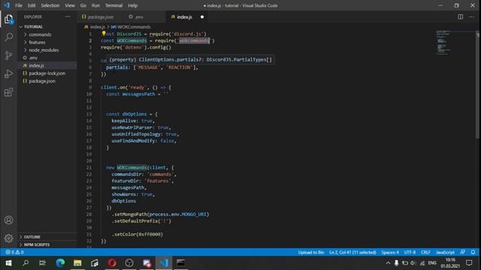Open Windows Start menu

(8, 263)
